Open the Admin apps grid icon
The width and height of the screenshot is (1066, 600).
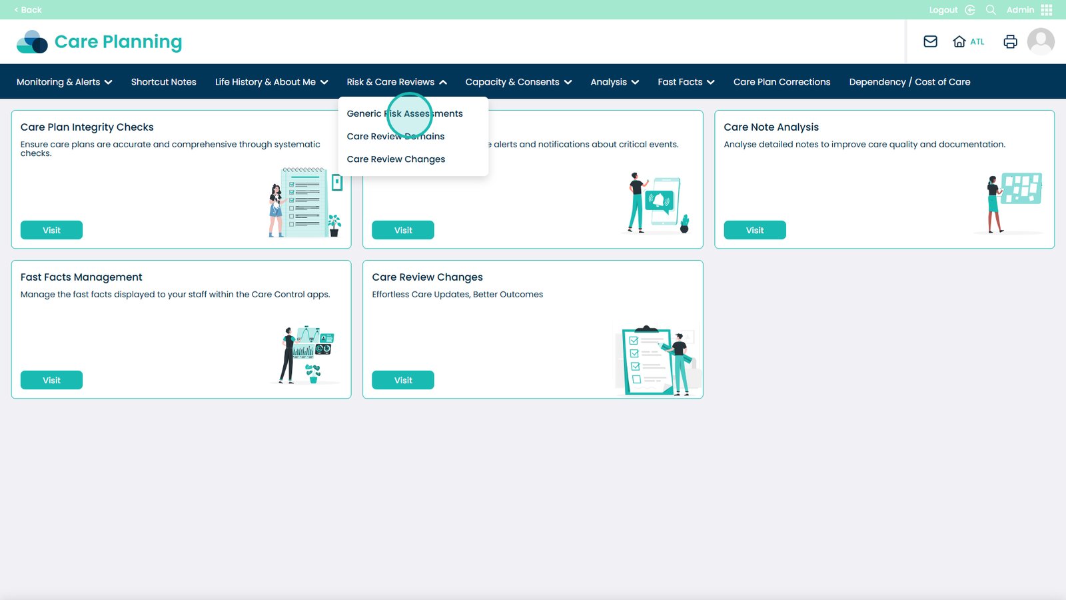1047,10
